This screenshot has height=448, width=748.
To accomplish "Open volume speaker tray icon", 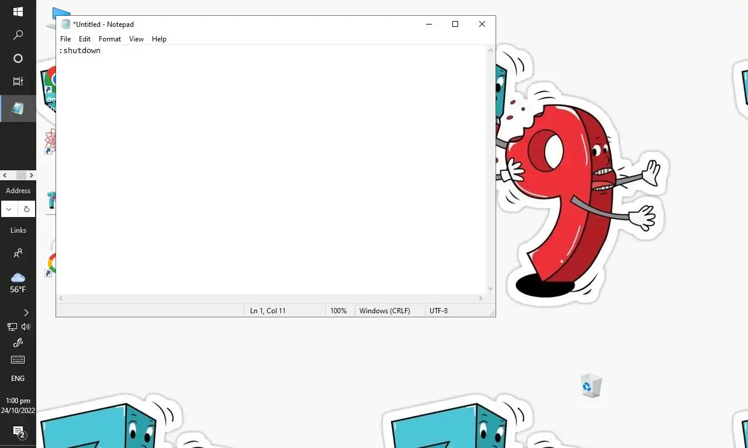I will 26,327.
